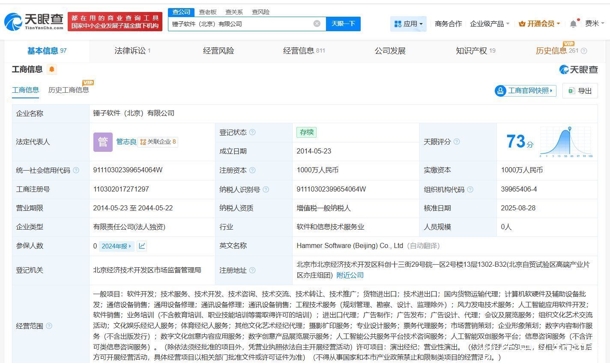The image size is (610, 363).
Task: Click the company name search input field
Action: pyautogui.click(x=240, y=24)
